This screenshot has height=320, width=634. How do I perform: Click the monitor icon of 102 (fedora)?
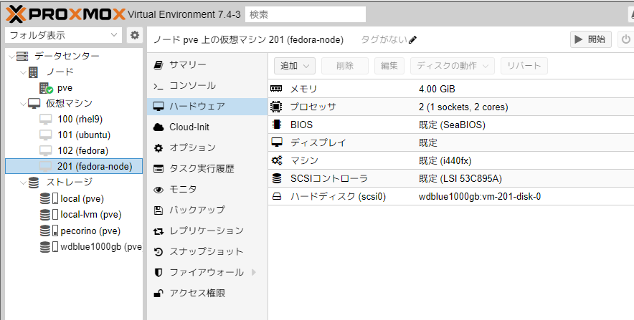[x=46, y=151]
